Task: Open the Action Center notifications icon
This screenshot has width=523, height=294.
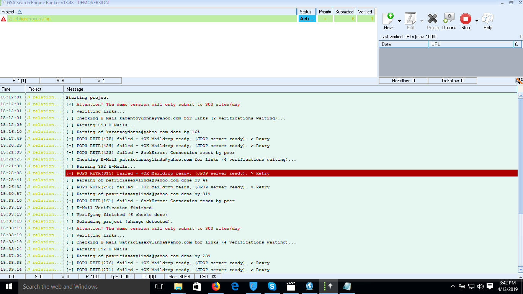Action: tap(490, 286)
